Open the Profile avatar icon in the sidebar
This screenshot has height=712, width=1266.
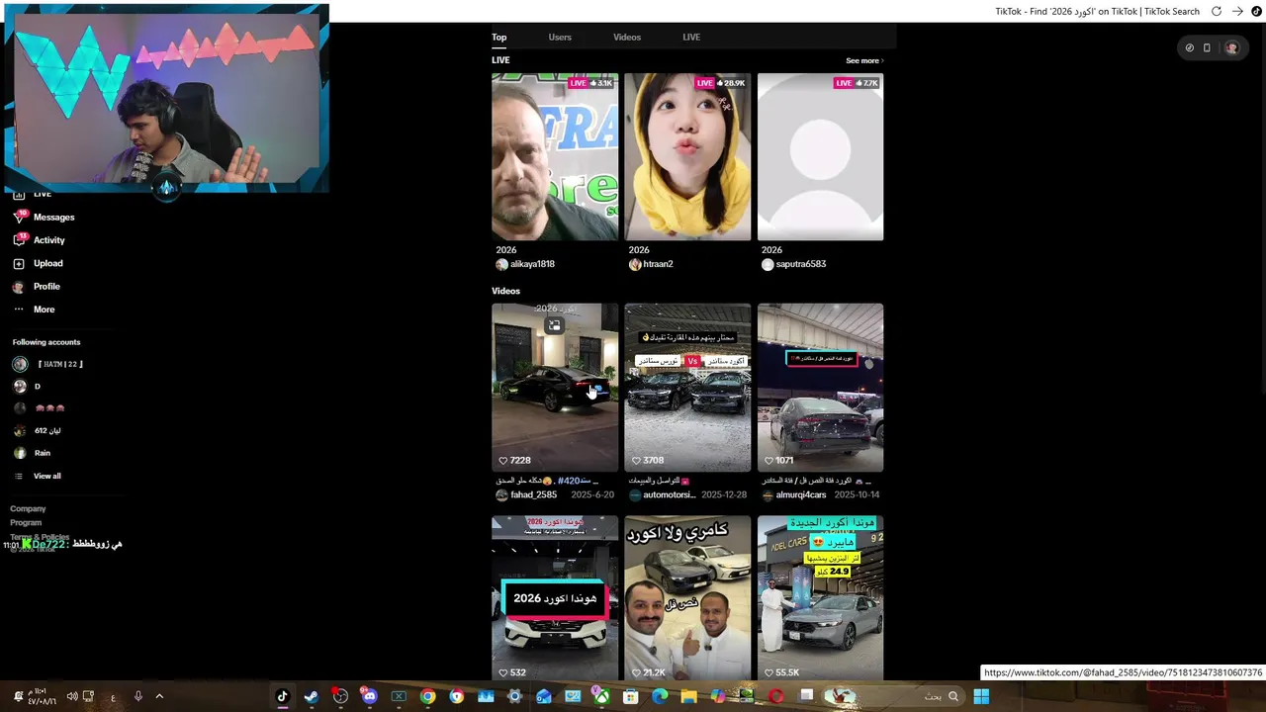coord(19,287)
